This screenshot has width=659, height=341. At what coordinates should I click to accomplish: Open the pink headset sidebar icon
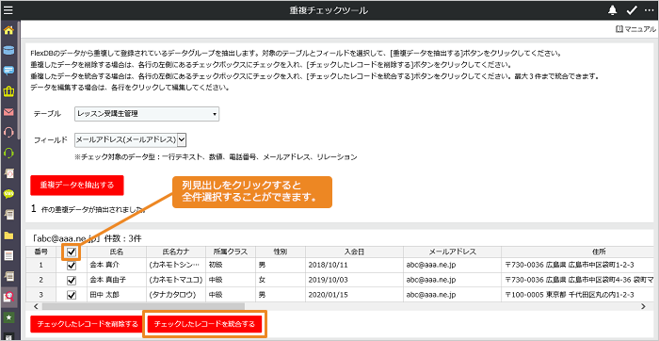(8, 132)
